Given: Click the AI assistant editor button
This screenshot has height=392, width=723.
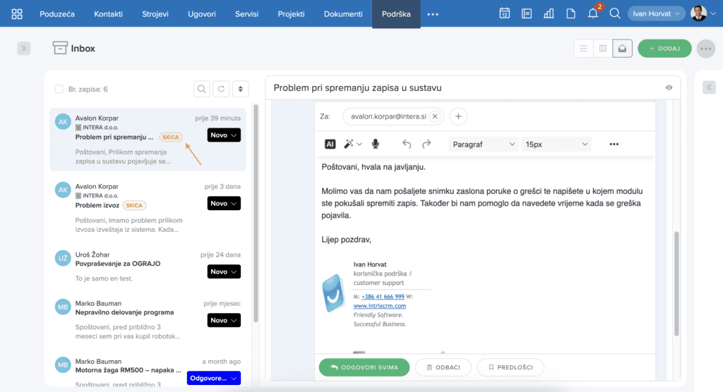Looking at the screenshot, I should [x=330, y=144].
